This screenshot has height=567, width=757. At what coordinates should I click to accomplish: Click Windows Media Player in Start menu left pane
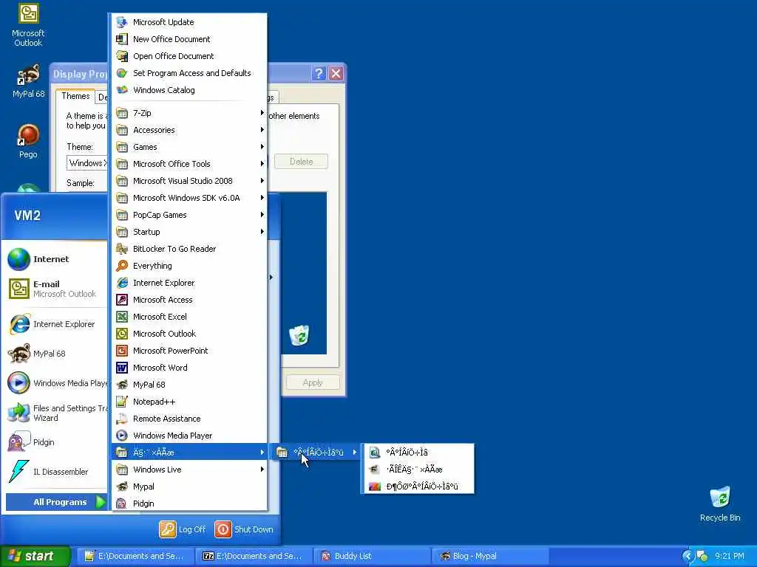click(x=56, y=383)
